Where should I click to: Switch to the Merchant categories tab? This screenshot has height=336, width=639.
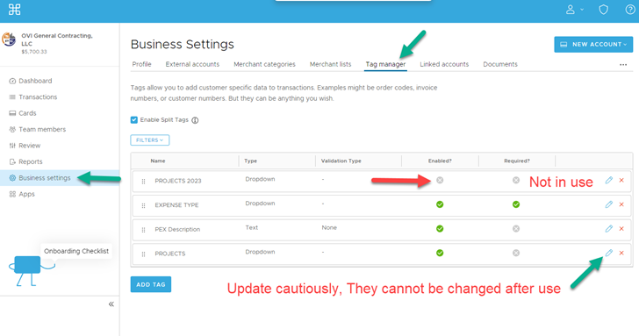click(x=264, y=64)
